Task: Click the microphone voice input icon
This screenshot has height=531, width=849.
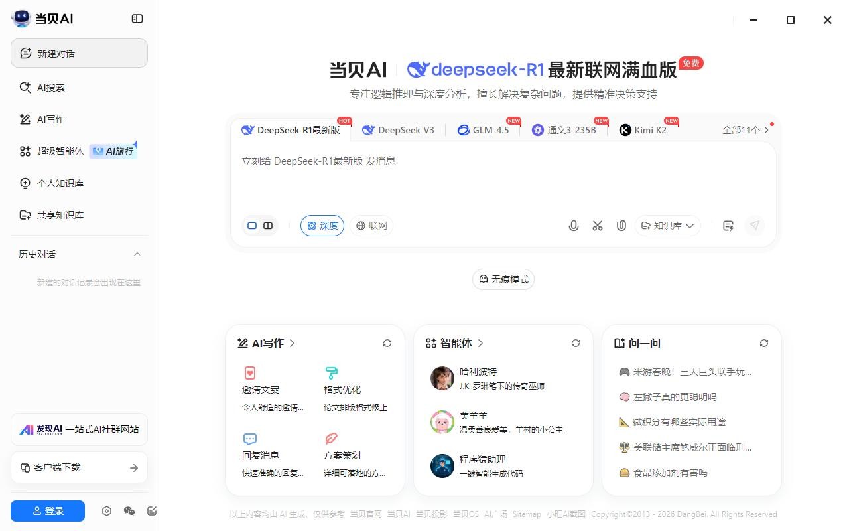Action: pyautogui.click(x=574, y=226)
